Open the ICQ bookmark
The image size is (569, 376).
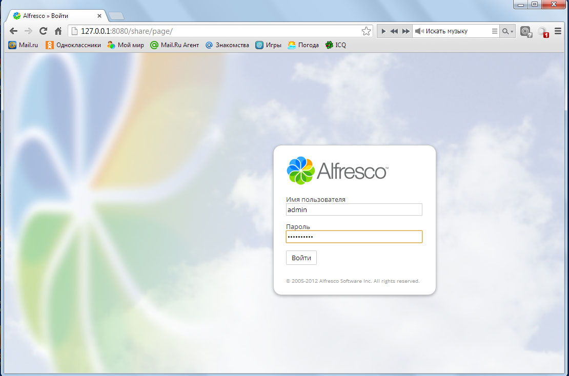tap(336, 45)
